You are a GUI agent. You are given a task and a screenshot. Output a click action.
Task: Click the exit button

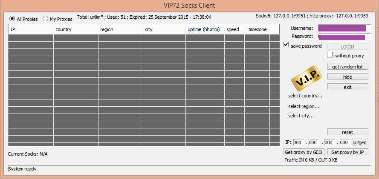347,87
